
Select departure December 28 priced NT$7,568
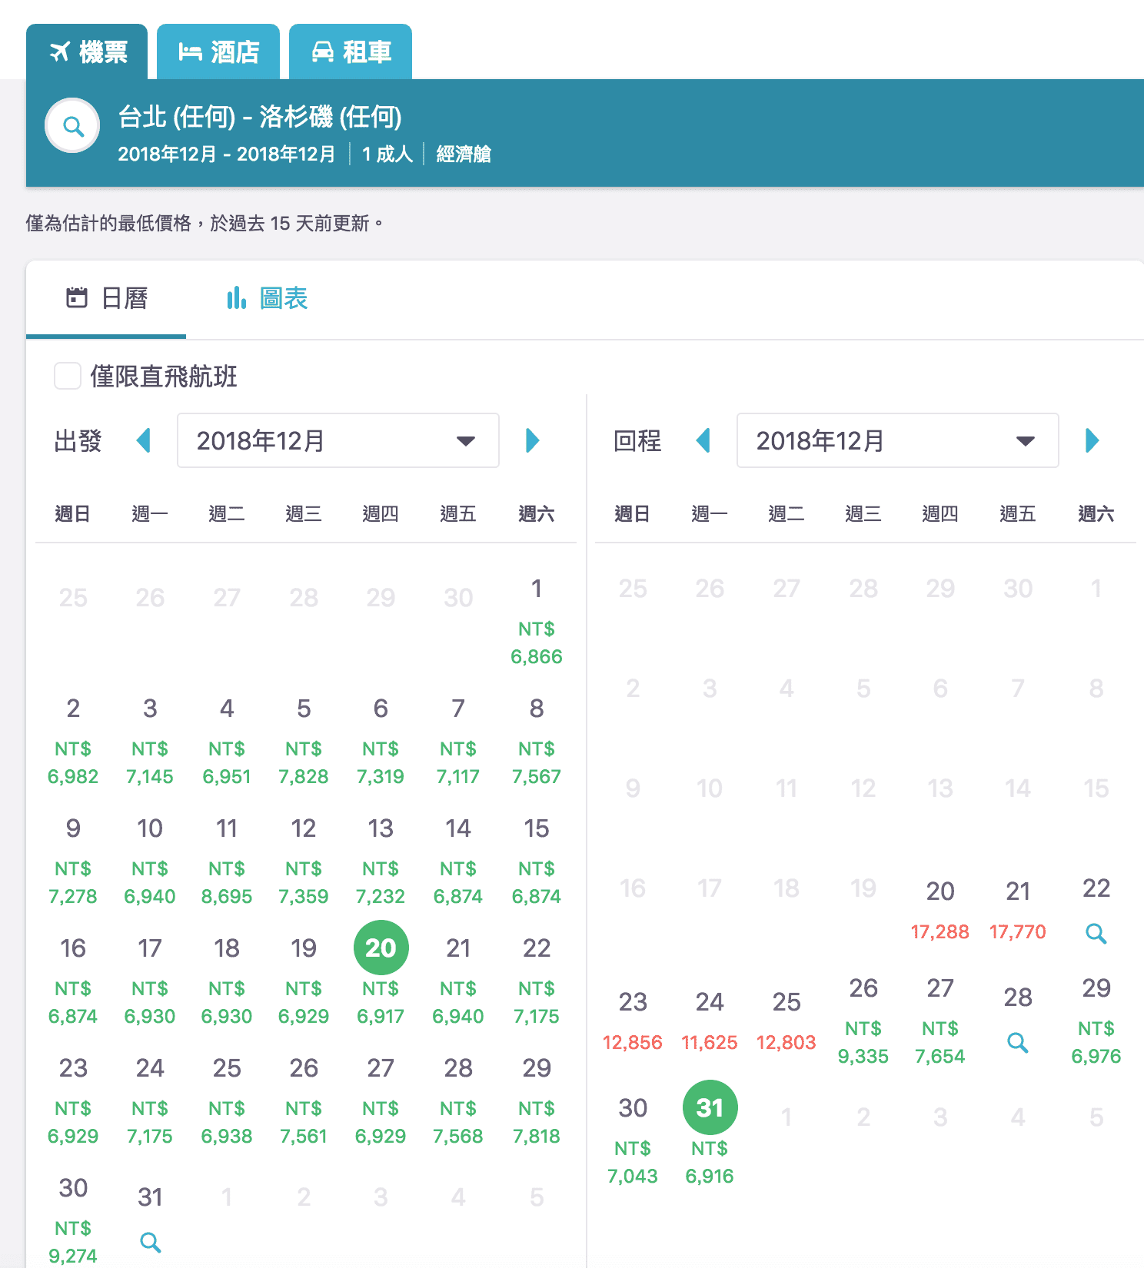pyautogui.click(x=458, y=1101)
